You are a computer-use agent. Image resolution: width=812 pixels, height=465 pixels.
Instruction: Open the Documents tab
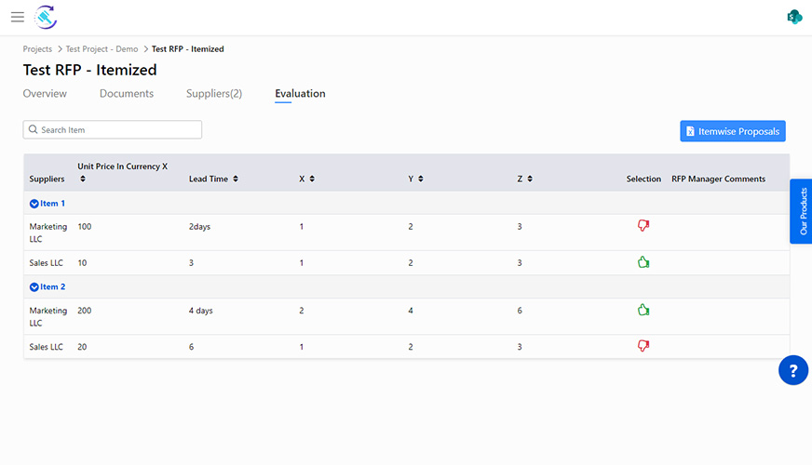(x=127, y=94)
